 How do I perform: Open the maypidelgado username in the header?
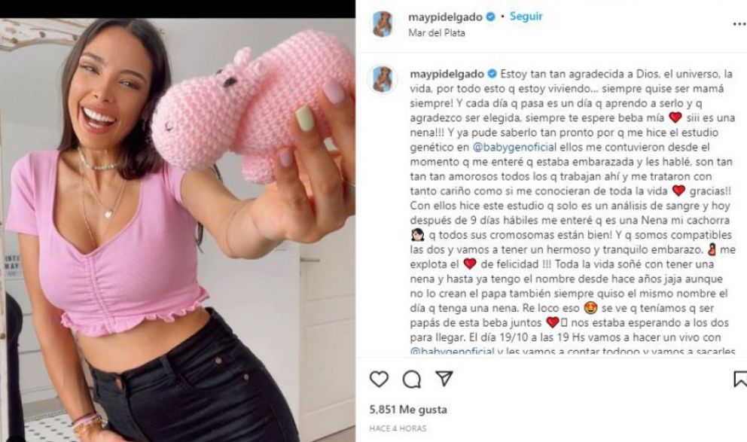pos(445,17)
